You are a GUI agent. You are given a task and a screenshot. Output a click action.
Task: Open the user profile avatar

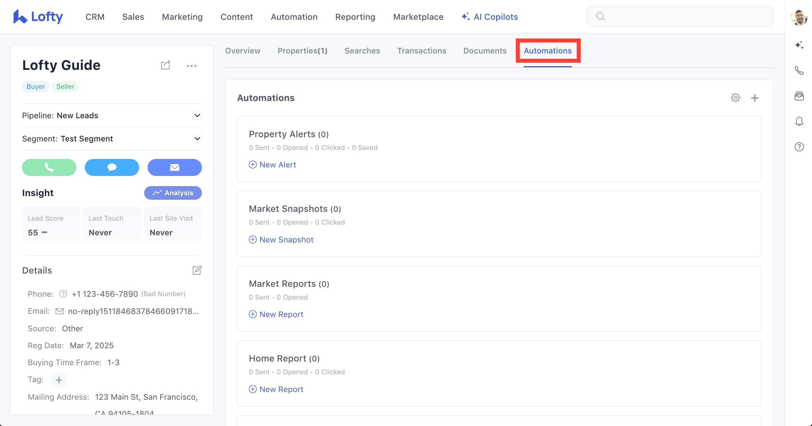pyautogui.click(x=798, y=17)
